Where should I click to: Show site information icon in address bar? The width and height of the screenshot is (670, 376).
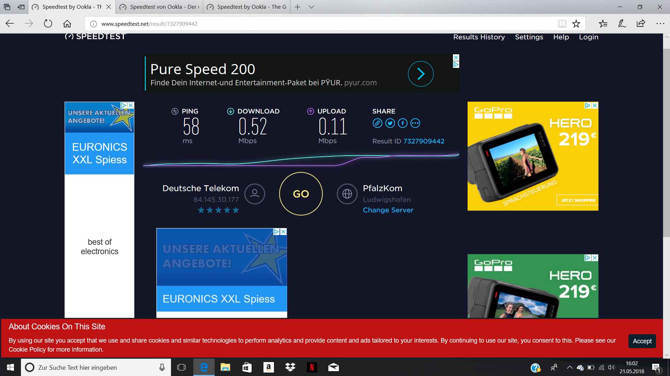click(94, 24)
